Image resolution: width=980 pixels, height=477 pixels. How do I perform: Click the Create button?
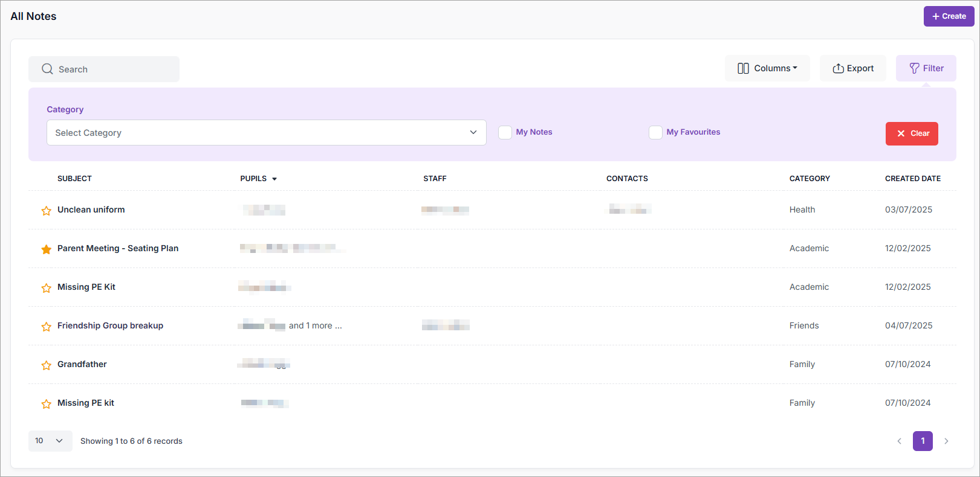point(949,16)
